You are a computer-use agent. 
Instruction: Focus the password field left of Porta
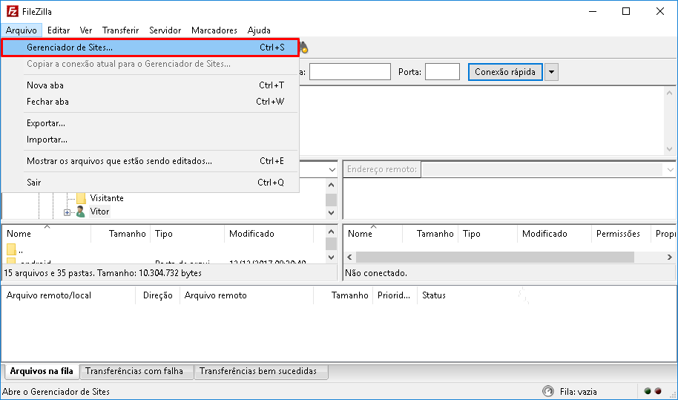pyautogui.click(x=350, y=72)
